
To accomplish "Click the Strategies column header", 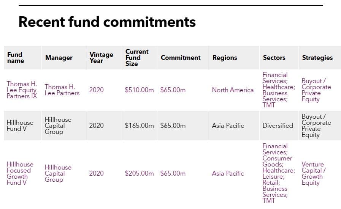I will click(317, 58).
